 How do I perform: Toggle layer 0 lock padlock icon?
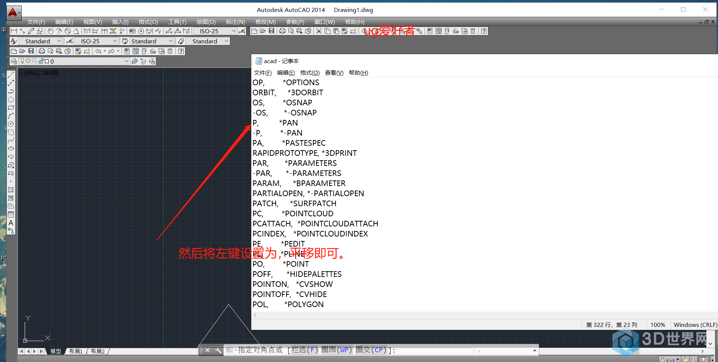[42, 61]
